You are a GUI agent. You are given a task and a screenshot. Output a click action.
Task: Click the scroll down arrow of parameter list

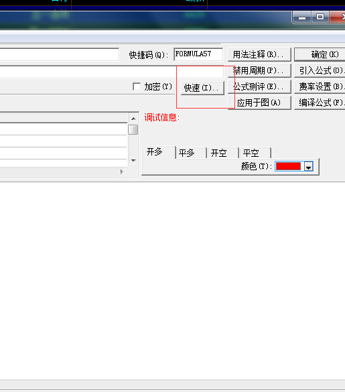click(133, 161)
